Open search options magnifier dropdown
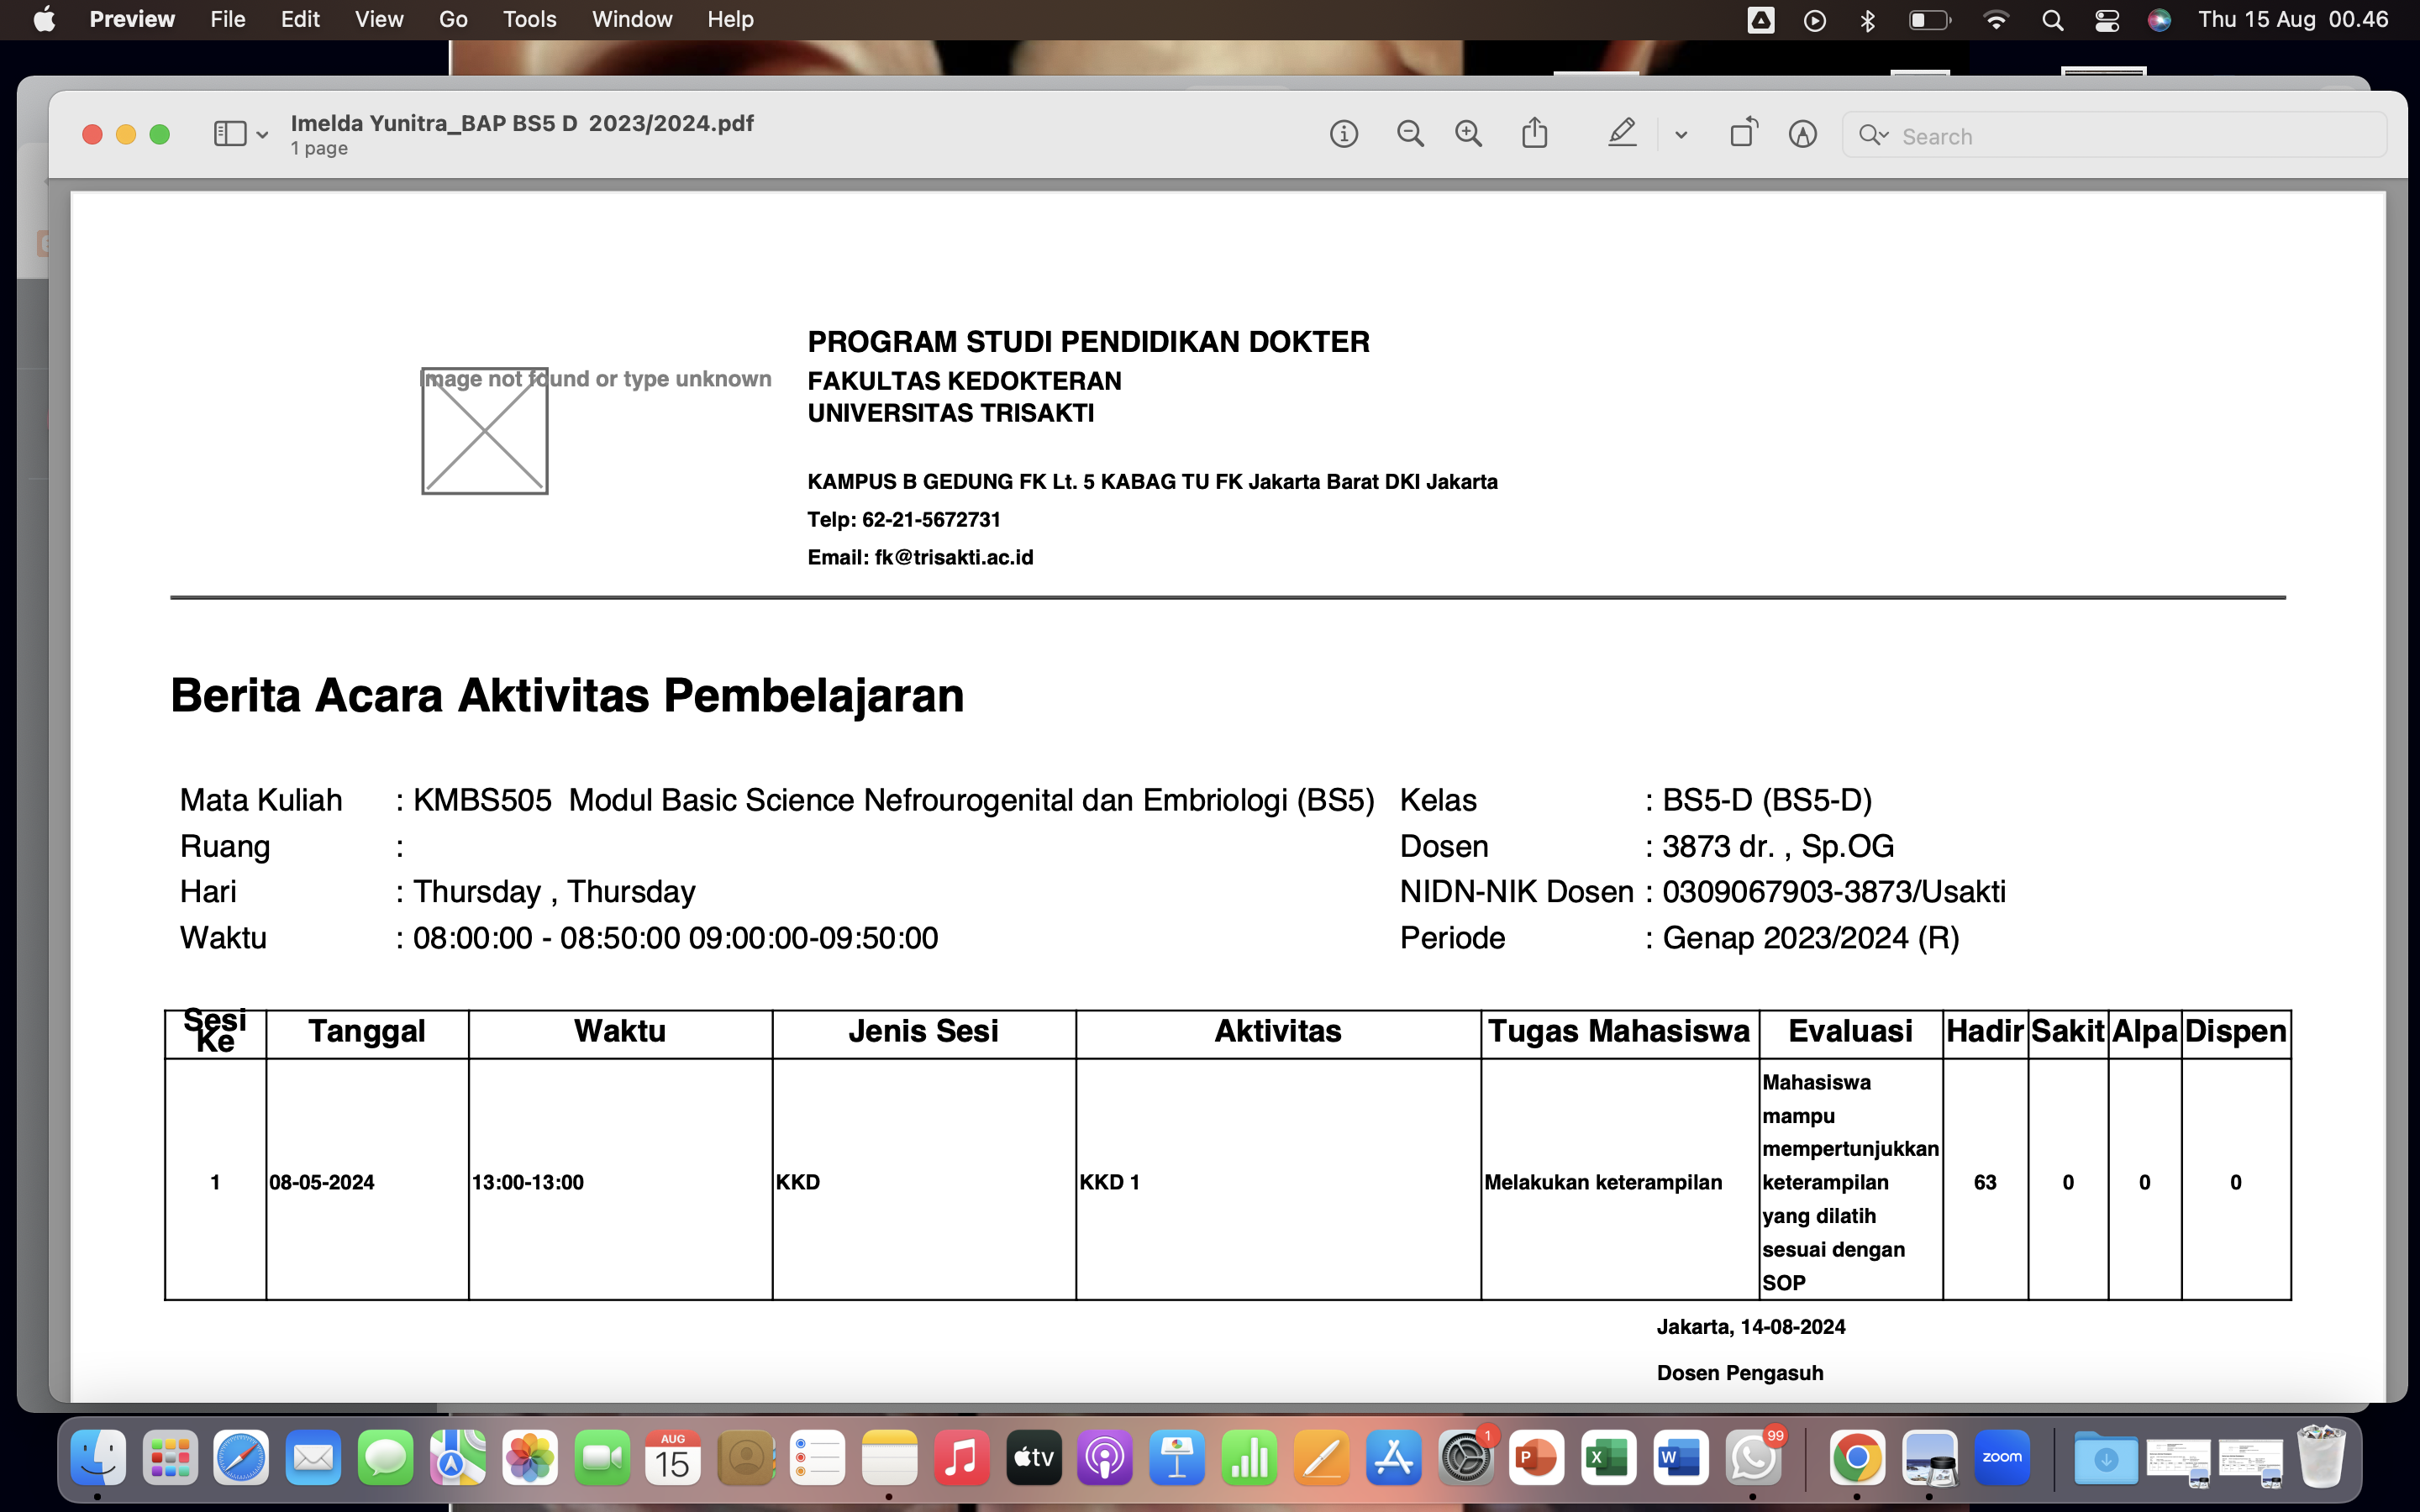The image size is (2420, 1512). coord(1873,135)
